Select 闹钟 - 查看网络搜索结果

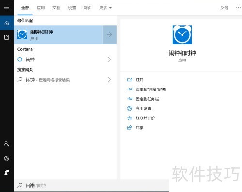(x=65, y=80)
